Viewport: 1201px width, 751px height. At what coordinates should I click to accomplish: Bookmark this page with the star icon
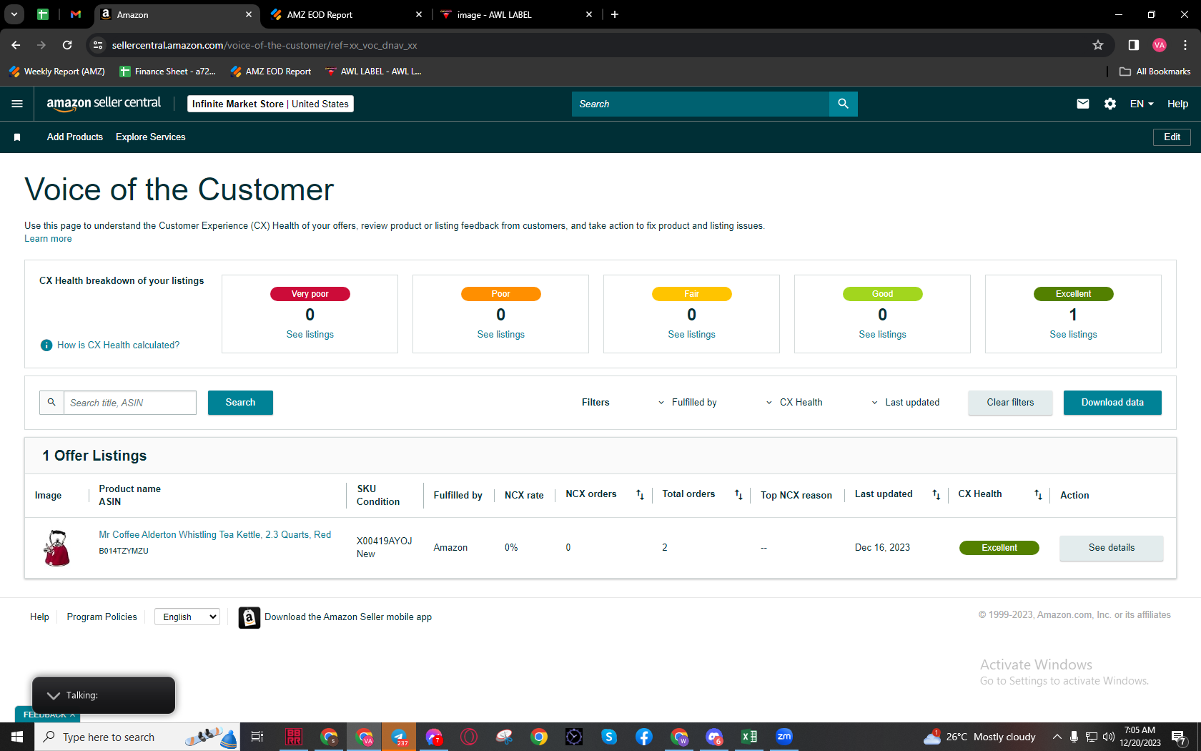point(1098,45)
